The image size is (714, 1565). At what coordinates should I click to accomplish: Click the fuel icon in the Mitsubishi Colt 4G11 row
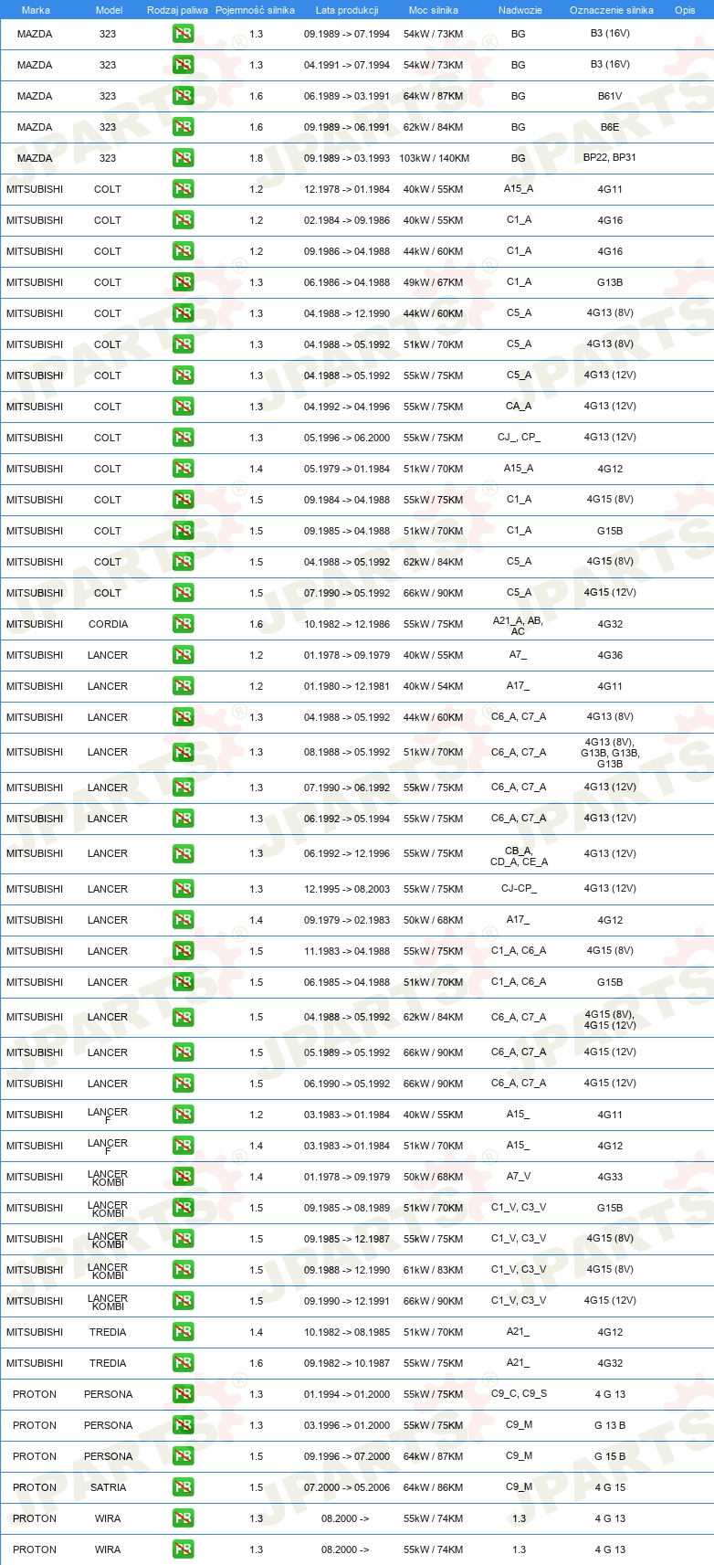point(184,189)
